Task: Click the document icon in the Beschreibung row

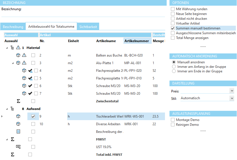Action: 18,131
